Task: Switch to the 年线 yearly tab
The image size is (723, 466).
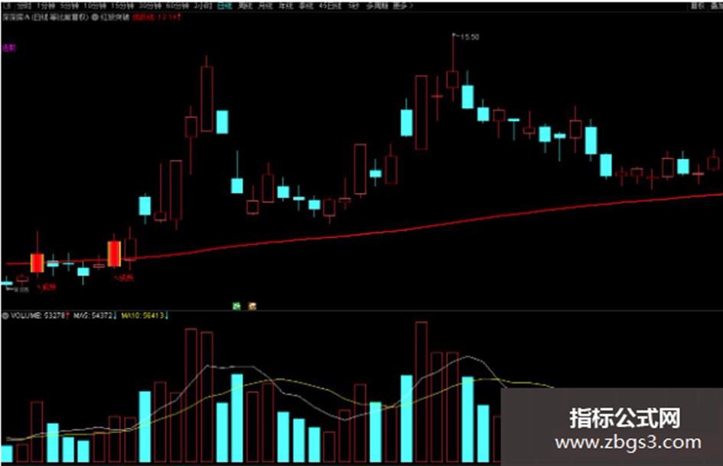Action: pyautogui.click(x=286, y=6)
